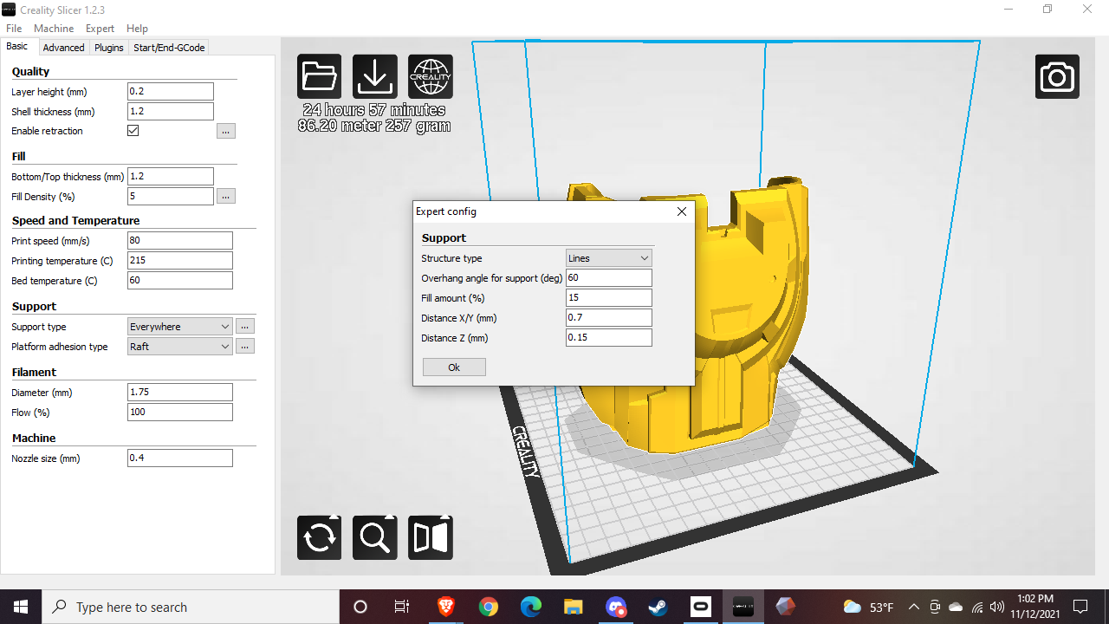Open Steam from taskbar
This screenshot has height=624, width=1109.
tap(658, 607)
